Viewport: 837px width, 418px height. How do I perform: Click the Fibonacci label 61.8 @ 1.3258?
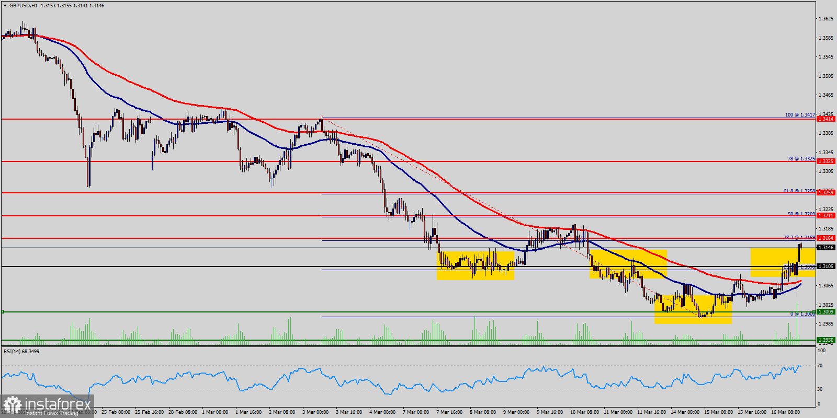[799, 191]
